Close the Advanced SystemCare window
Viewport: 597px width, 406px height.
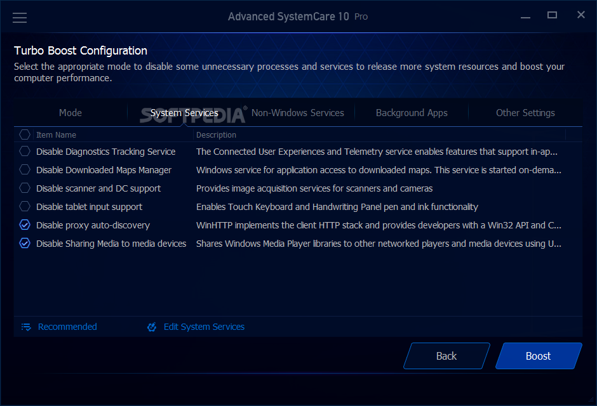click(x=580, y=15)
